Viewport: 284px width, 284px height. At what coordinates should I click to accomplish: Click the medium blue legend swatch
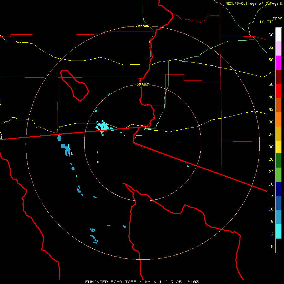[x=279, y=203]
